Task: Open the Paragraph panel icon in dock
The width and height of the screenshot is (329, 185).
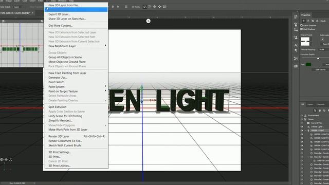Action: (296, 50)
